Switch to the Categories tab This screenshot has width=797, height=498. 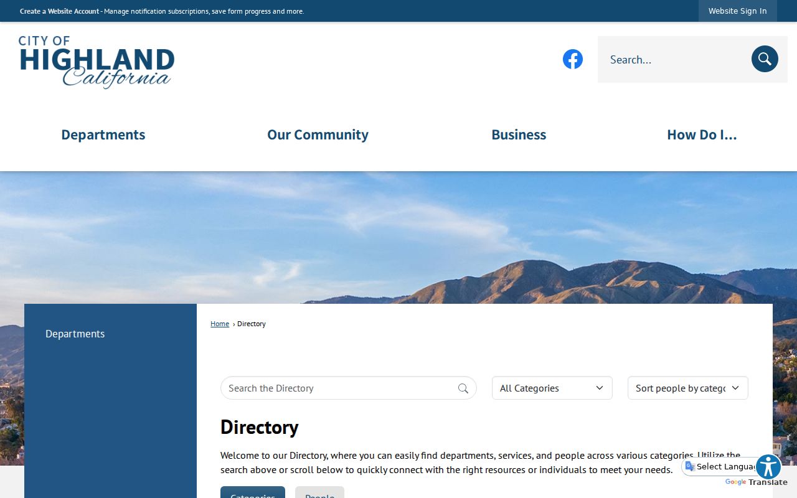coord(253,492)
